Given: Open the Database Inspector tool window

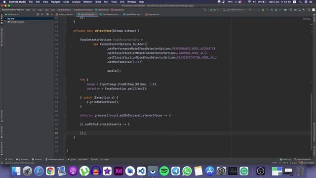Looking at the screenshot, I should 55,159.
